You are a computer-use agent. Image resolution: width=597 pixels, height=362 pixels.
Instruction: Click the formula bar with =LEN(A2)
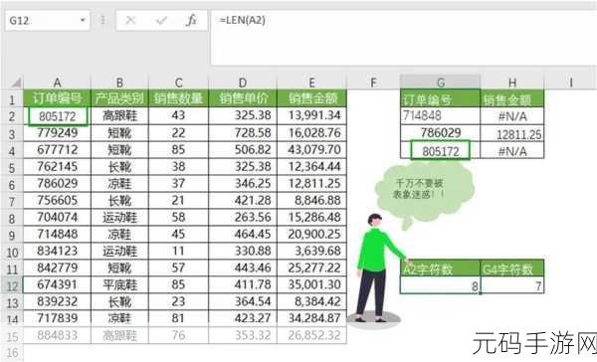pos(404,38)
